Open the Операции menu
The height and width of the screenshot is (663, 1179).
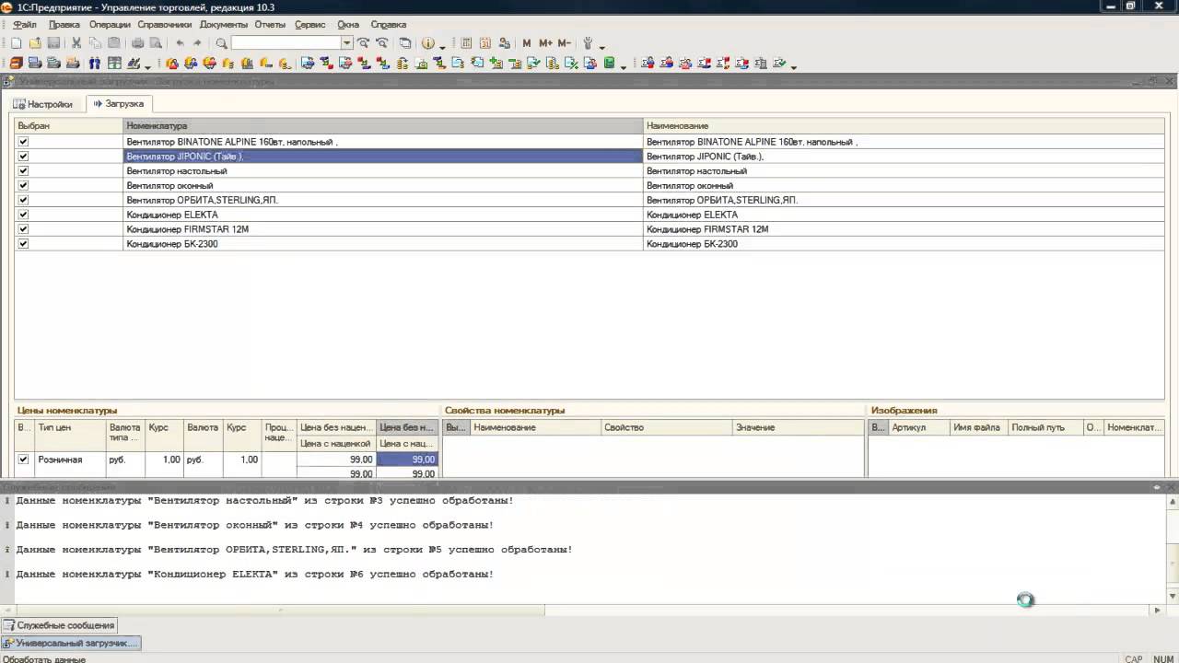pos(110,25)
